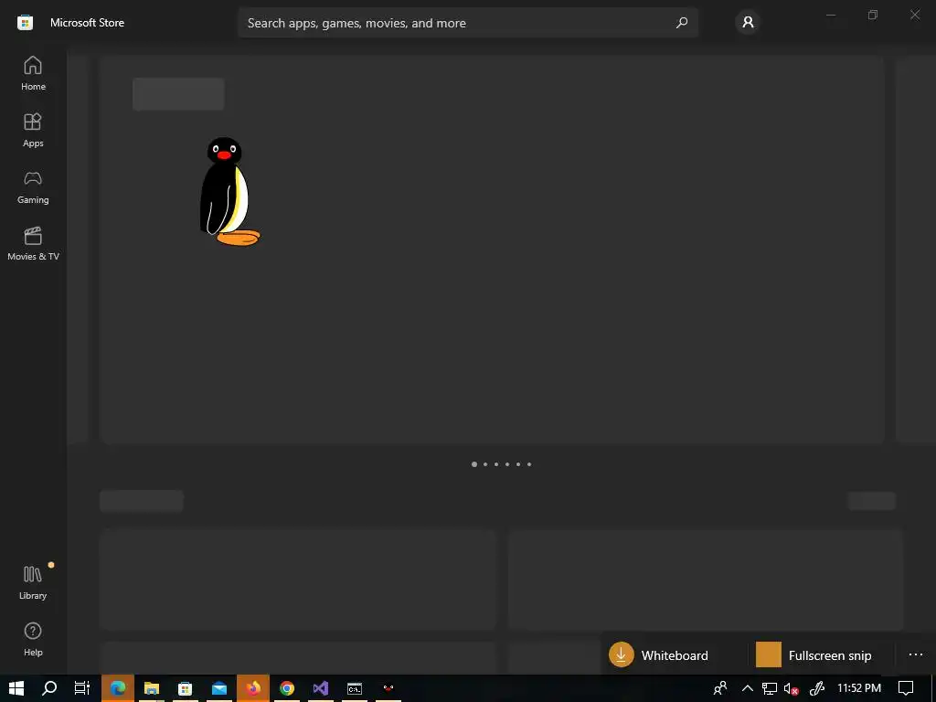The height and width of the screenshot is (702, 936).
Task: Select the third carousel page dot
Action: 496,463
